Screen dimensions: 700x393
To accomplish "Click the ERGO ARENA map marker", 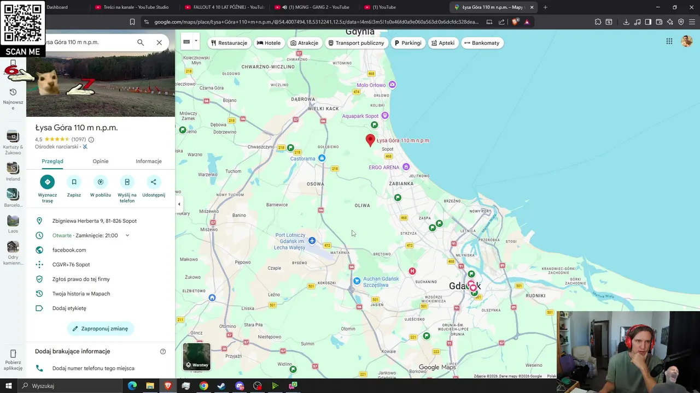I will (x=406, y=167).
